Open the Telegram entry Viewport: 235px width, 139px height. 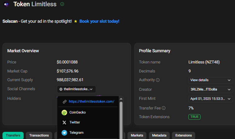click(x=88, y=132)
